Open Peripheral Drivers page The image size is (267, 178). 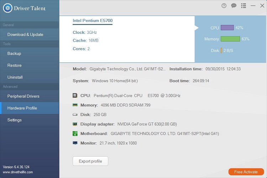pyautogui.click(x=30, y=96)
